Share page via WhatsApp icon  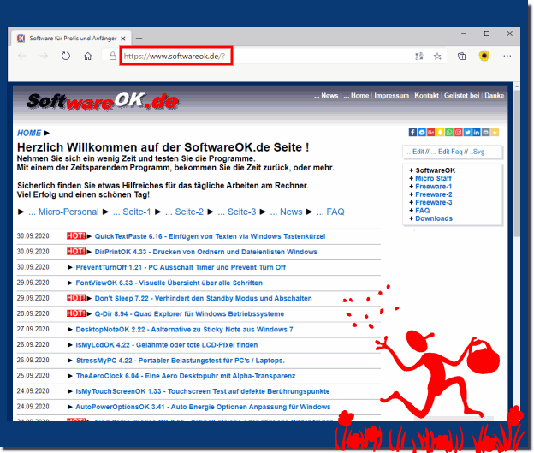point(449,133)
